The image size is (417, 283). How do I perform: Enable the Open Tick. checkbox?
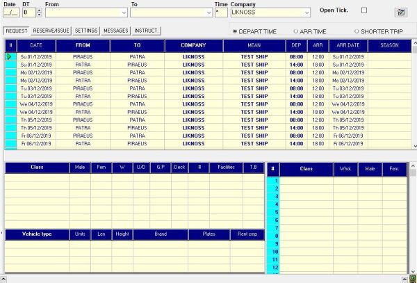pos(363,10)
